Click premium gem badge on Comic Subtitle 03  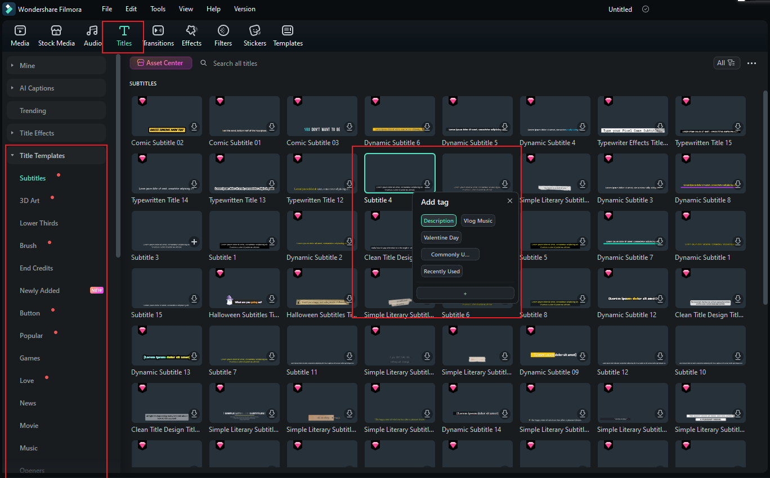click(297, 101)
